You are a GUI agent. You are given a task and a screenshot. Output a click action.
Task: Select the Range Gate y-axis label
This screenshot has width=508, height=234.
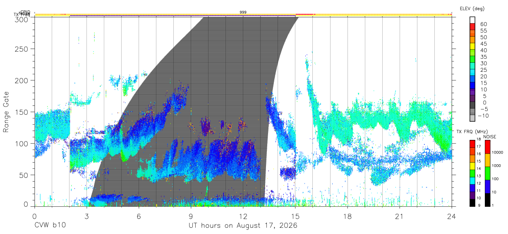click(6, 112)
